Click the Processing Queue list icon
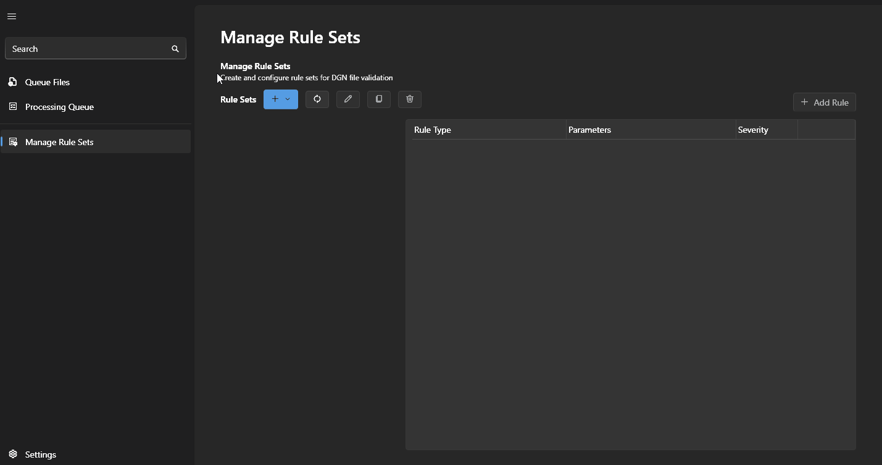 pyautogui.click(x=12, y=106)
